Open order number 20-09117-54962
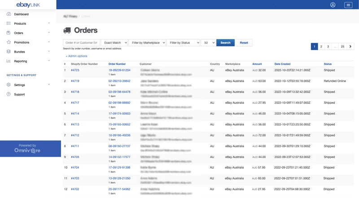The height and width of the screenshot is (202, 359). [x=119, y=189]
